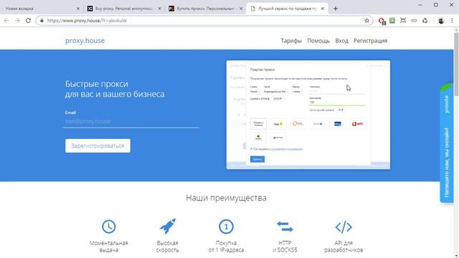Close the Buy proxy tab
This screenshot has height=258, width=459.
[x=159, y=9]
